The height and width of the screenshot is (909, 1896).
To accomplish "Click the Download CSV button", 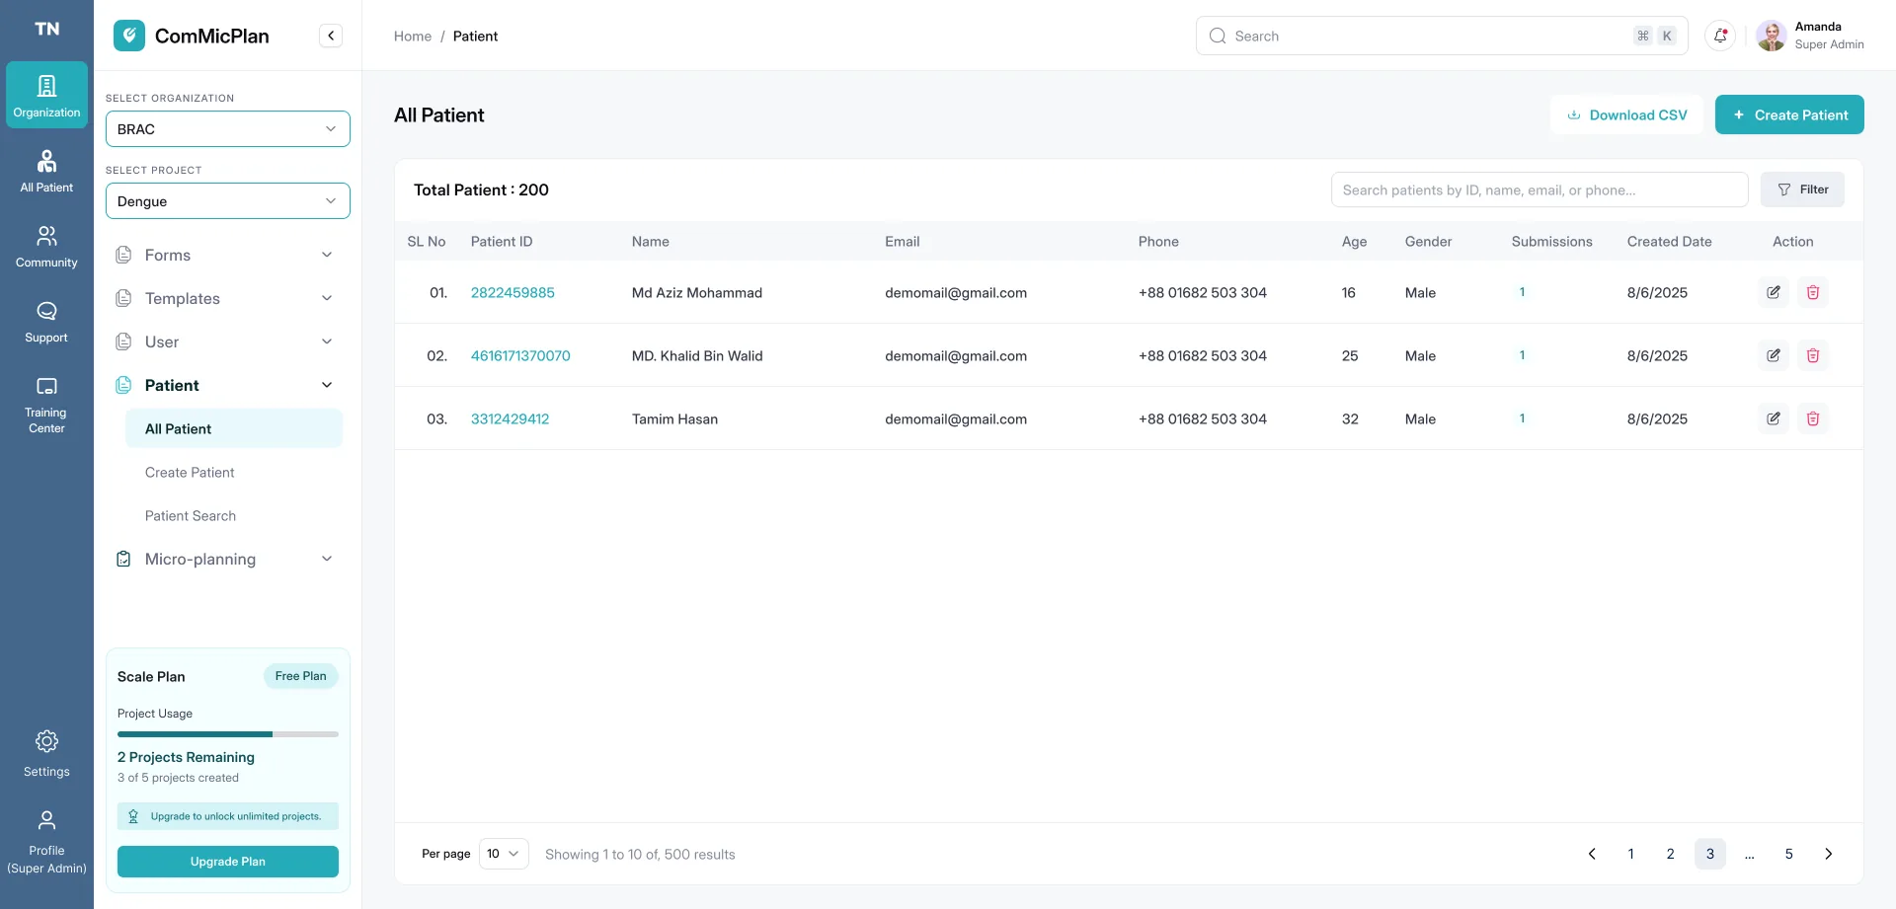I will tap(1626, 114).
